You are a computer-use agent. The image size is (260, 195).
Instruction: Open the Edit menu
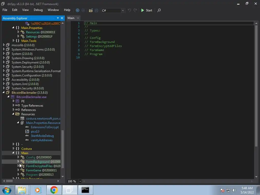click(14, 10)
